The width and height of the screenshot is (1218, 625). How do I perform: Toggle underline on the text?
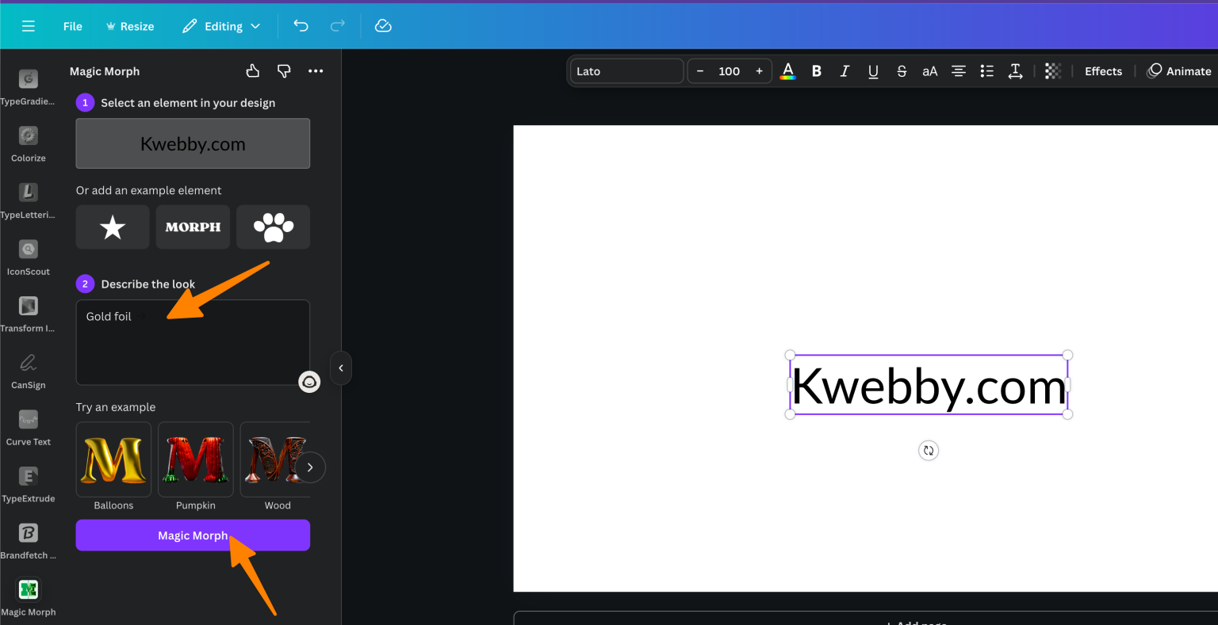pyautogui.click(x=873, y=71)
